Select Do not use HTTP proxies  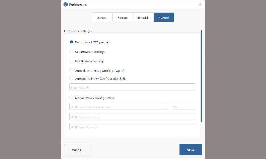coord(71,42)
